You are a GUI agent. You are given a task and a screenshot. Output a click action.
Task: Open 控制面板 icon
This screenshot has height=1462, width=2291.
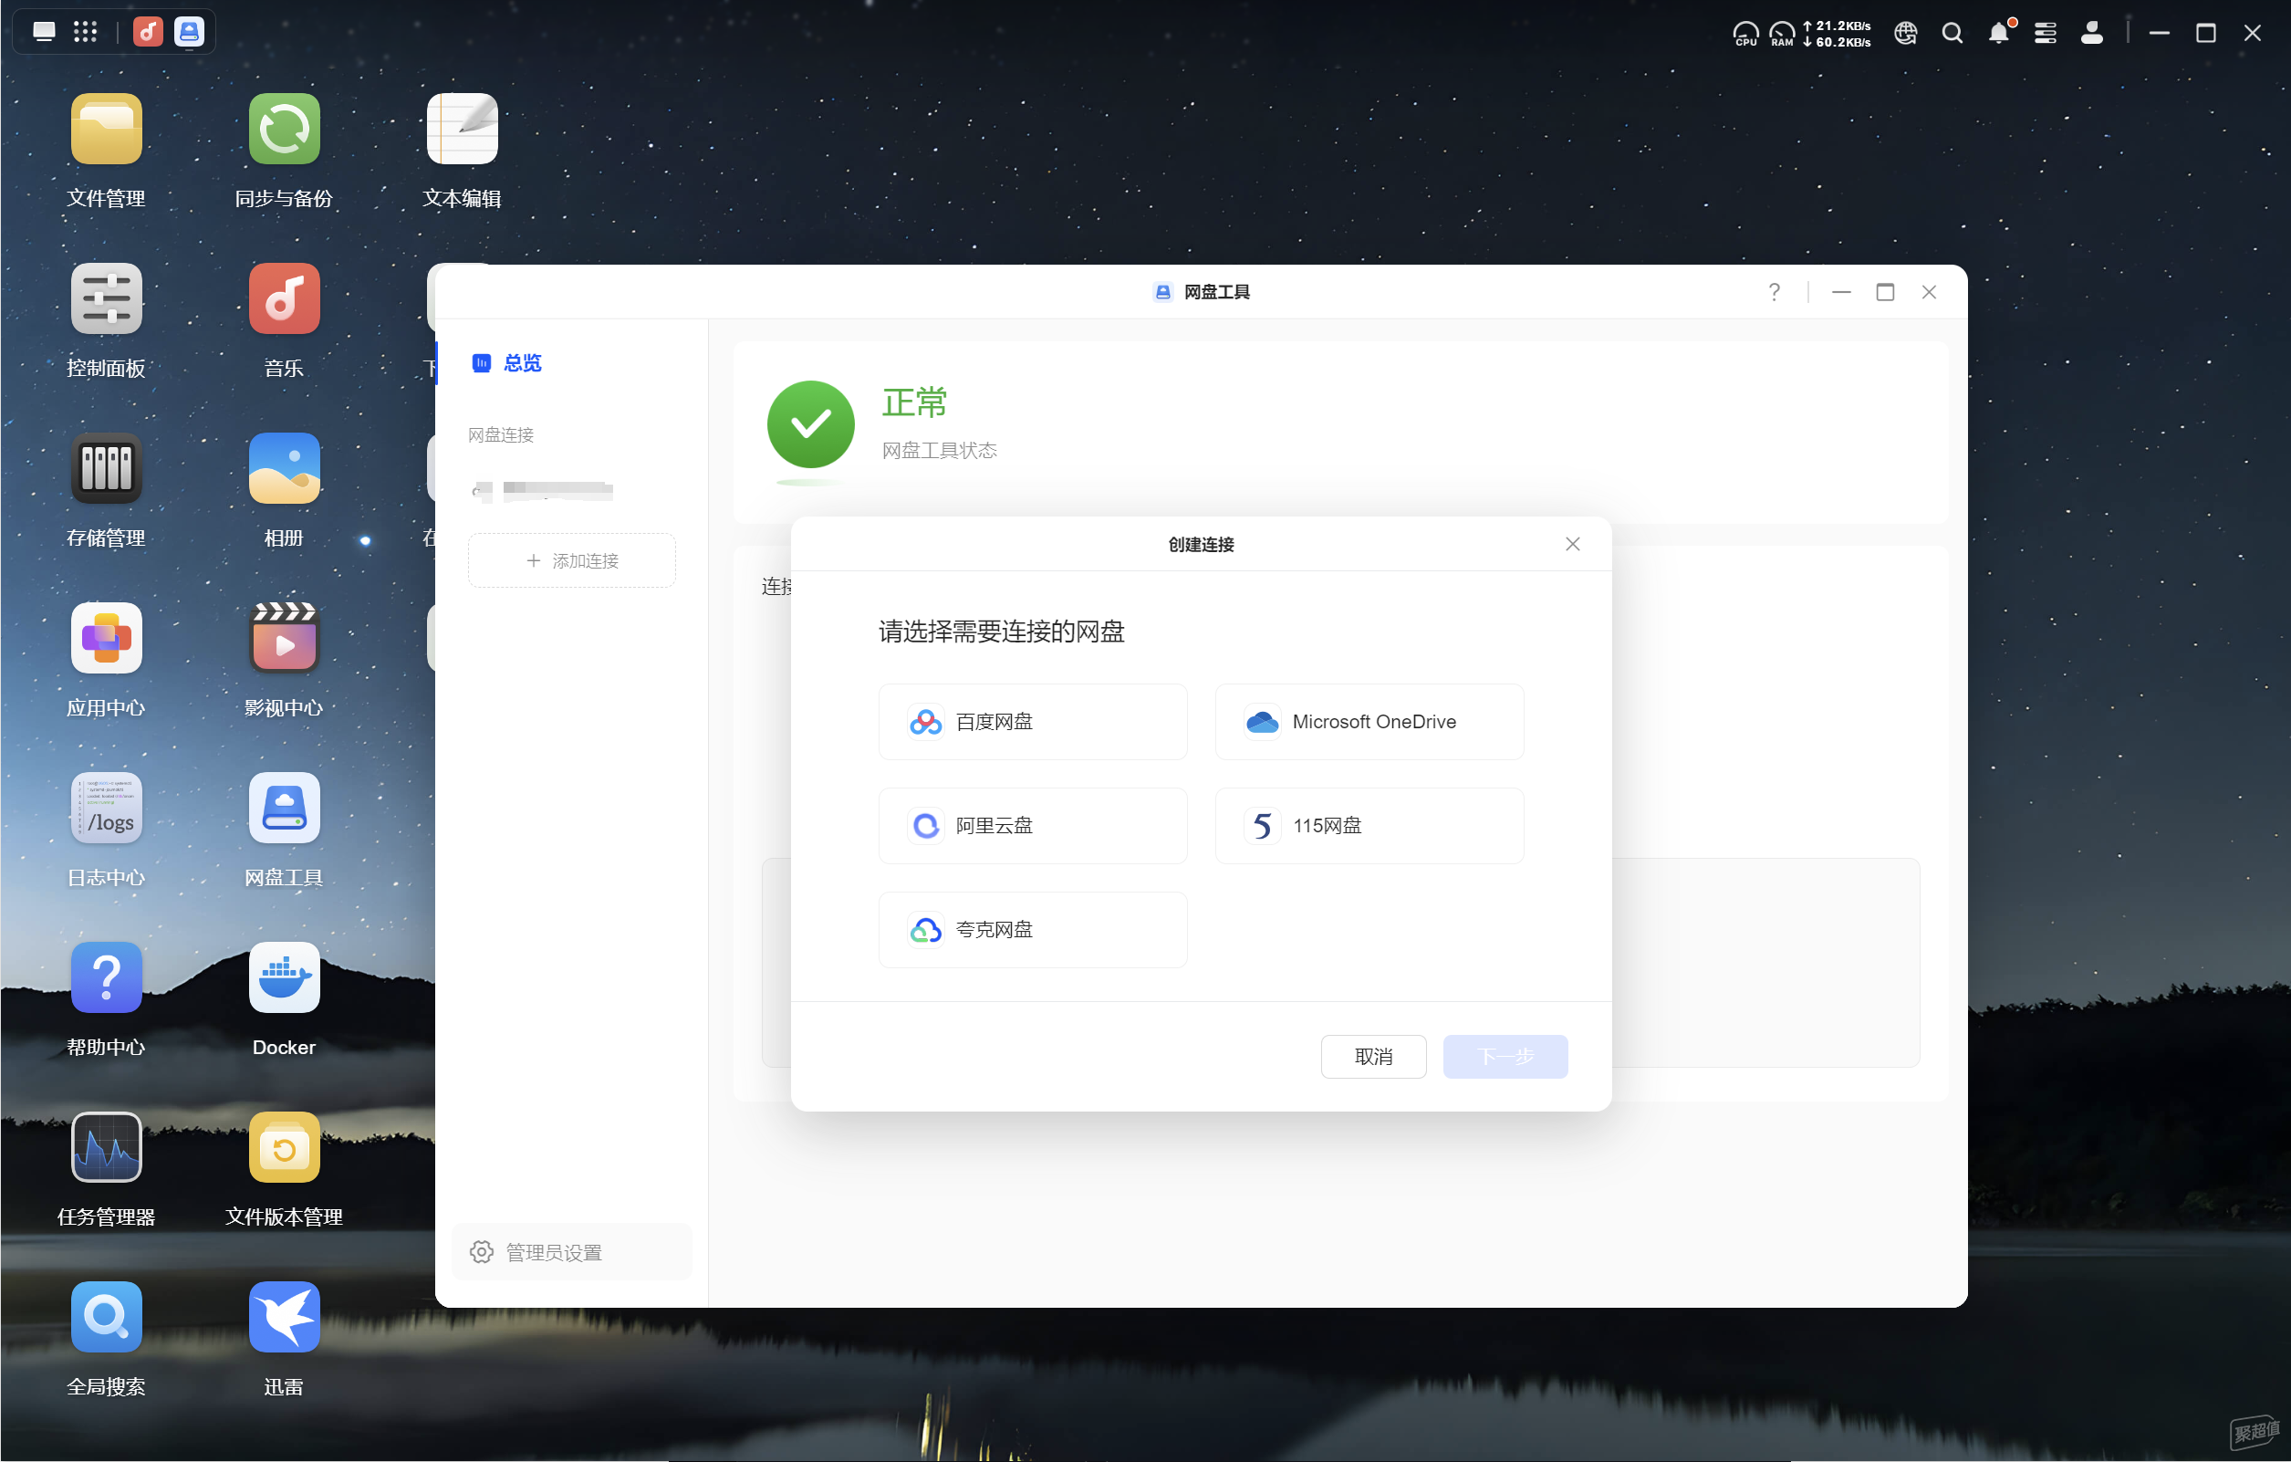(x=106, y=298)
